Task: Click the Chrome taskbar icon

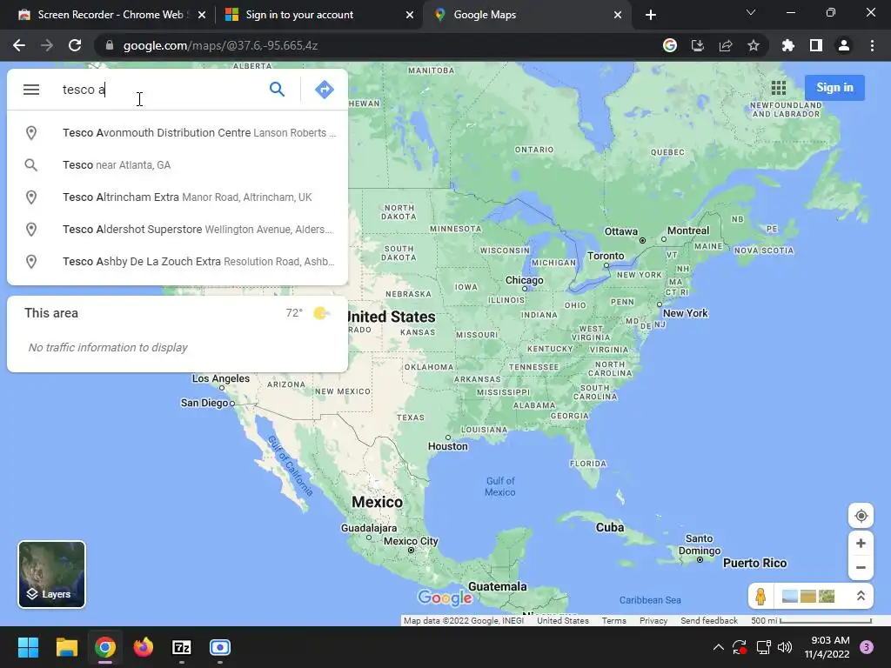Action: tap(105, 647)
